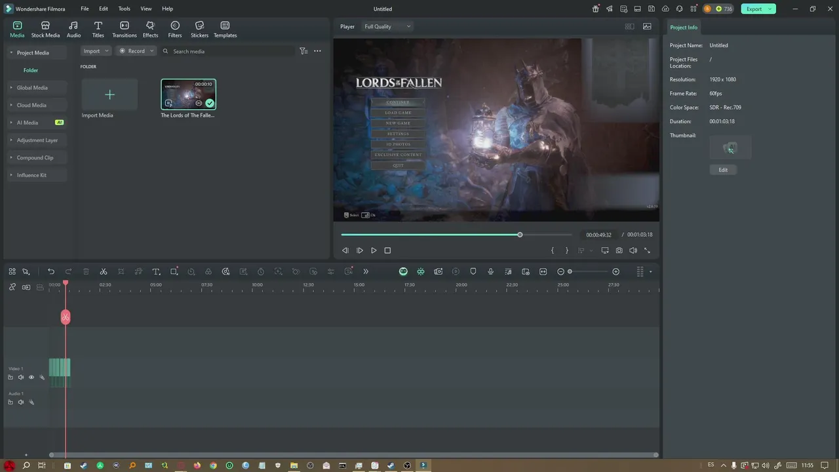Screen dimensions: 839x472
Task: Choose the timeline select pointer tool
Action: coord(26,271)
